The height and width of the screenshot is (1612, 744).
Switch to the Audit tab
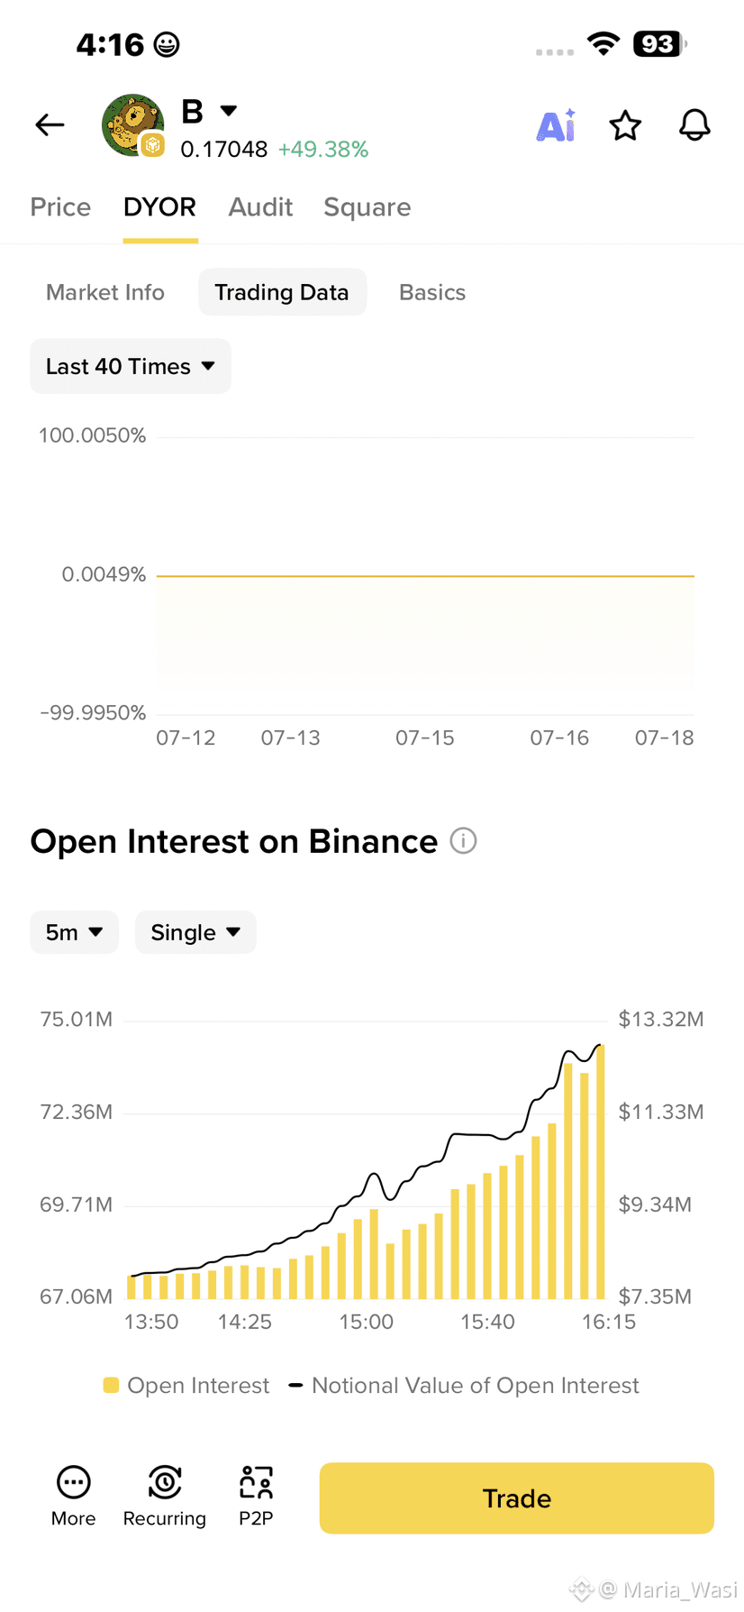260,207
